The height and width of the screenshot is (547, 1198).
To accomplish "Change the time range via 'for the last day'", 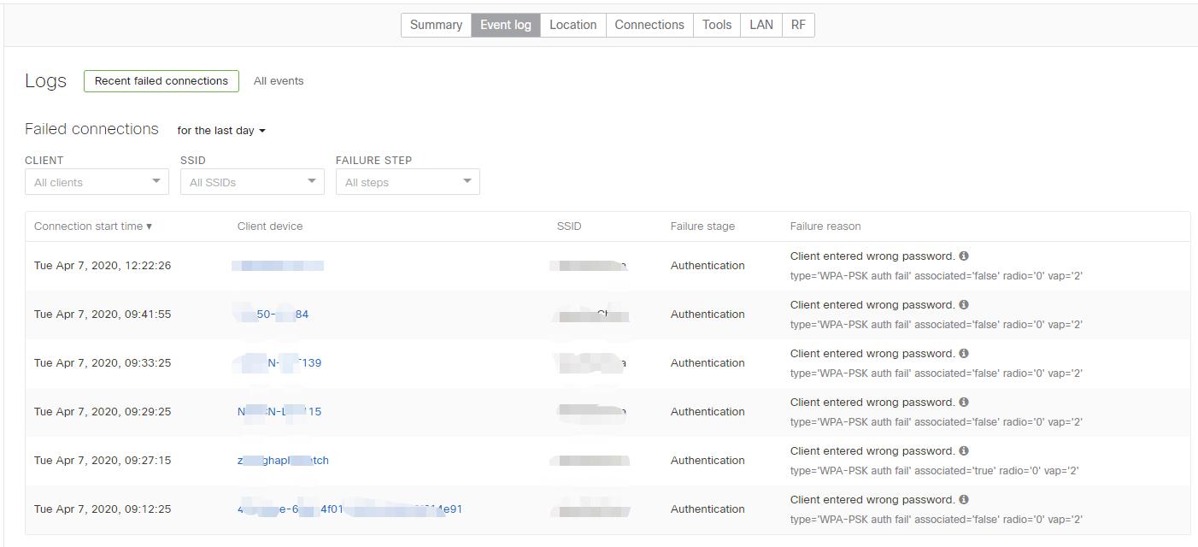I will [220, 130].
